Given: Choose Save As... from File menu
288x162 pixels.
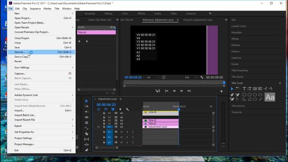Looking at the screenshot, I should 41,52.
